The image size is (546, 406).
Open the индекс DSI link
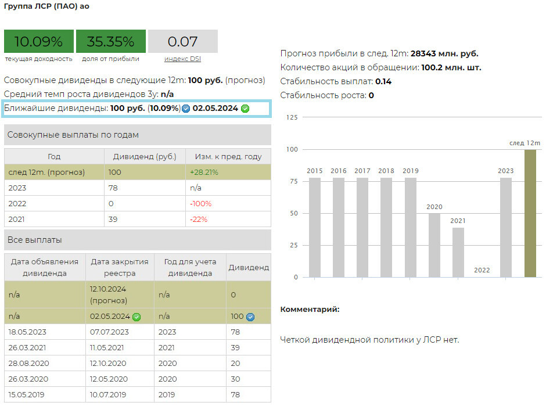(x=182, y=59)
